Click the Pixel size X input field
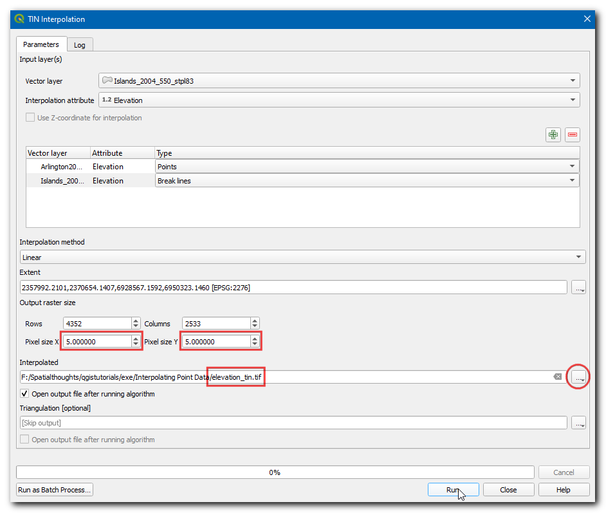This screenshot has width=606, height=513. (96, 342)
